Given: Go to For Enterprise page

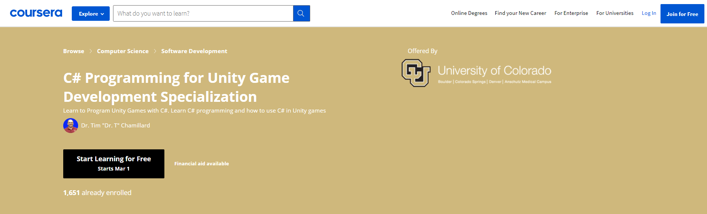Looking at the screenshot, I should point(571,13).
